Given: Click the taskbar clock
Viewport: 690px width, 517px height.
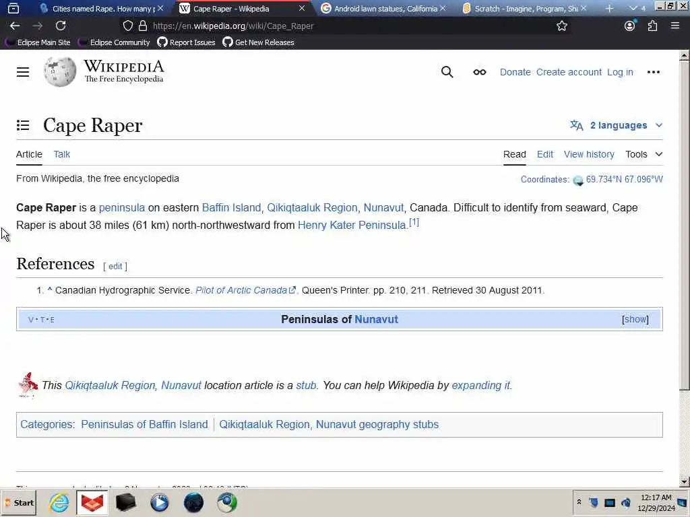Looking at the screenshot, I should point(656,502).
